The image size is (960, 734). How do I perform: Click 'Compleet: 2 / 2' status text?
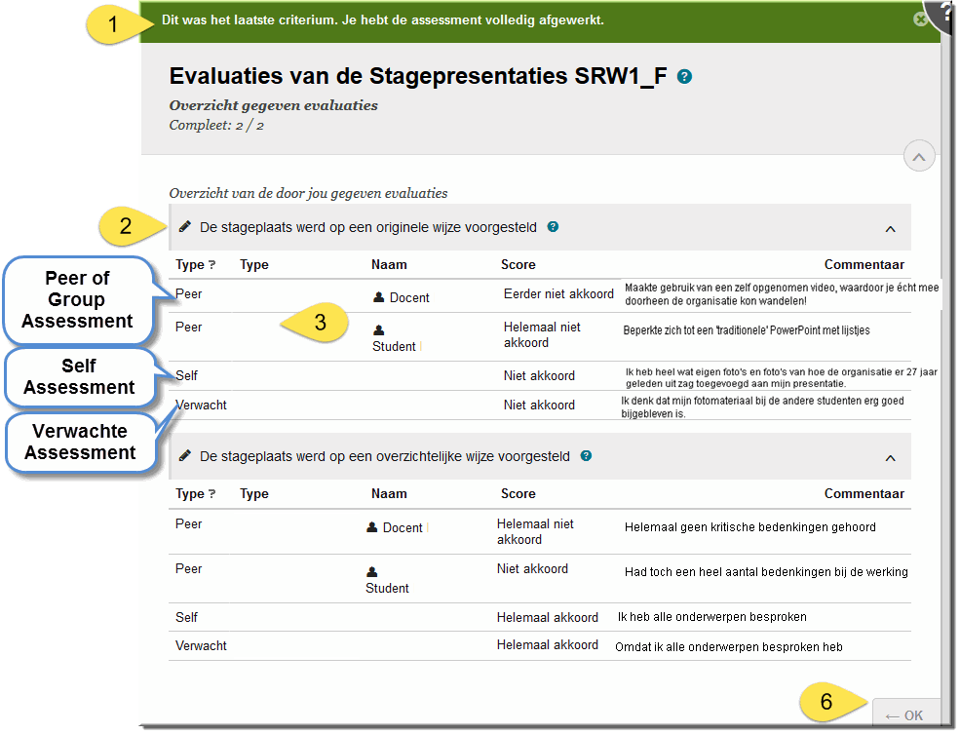coord(216,125)
